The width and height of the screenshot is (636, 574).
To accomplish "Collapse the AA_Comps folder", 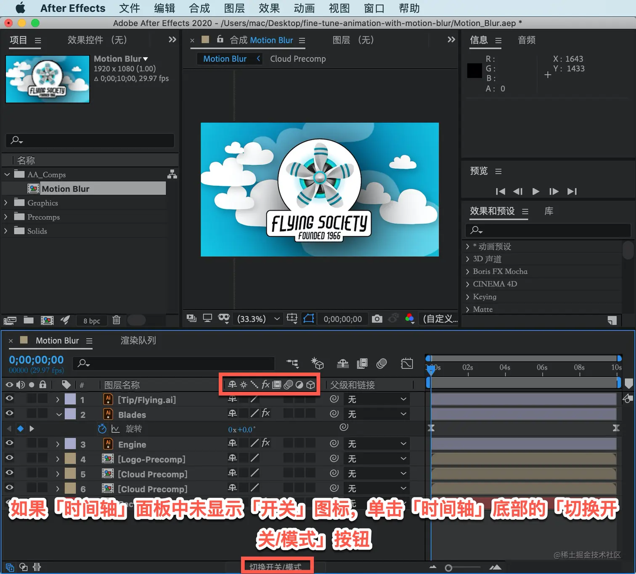I will (7, 174).
